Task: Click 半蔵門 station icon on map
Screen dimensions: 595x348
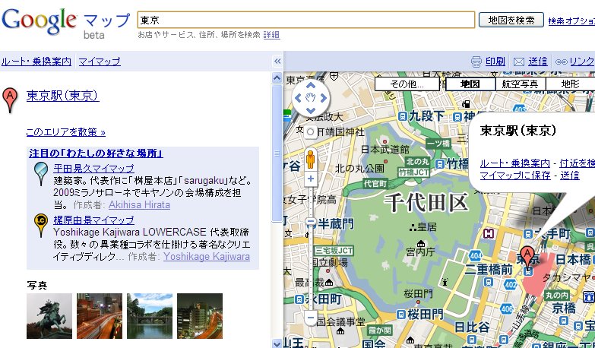Action: coord(311,223)
